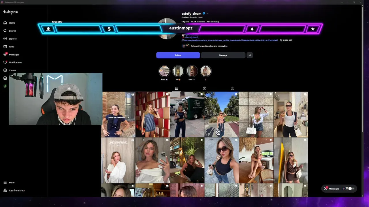Open the More menu at sidebar bottom

9,183
